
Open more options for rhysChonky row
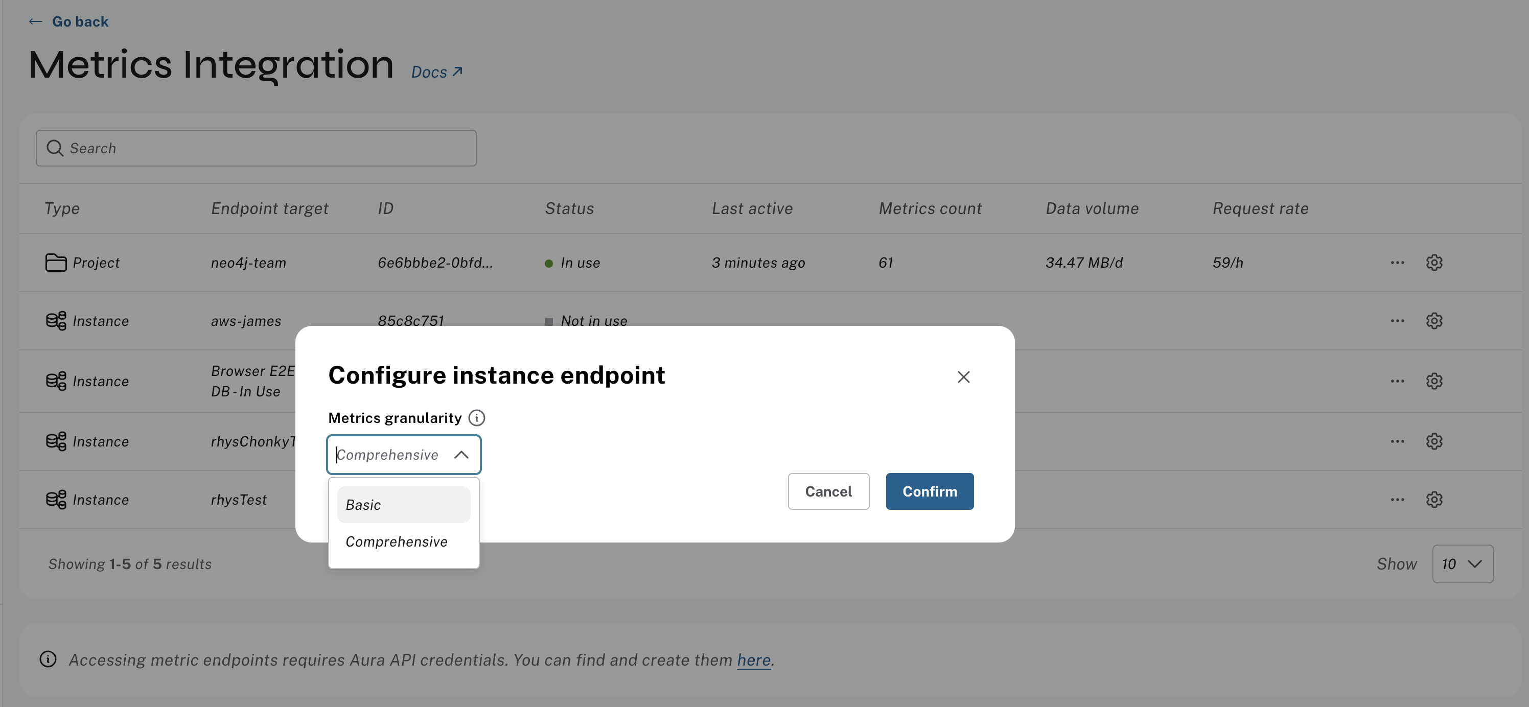pyautogui.click(x=1397, y=441)
